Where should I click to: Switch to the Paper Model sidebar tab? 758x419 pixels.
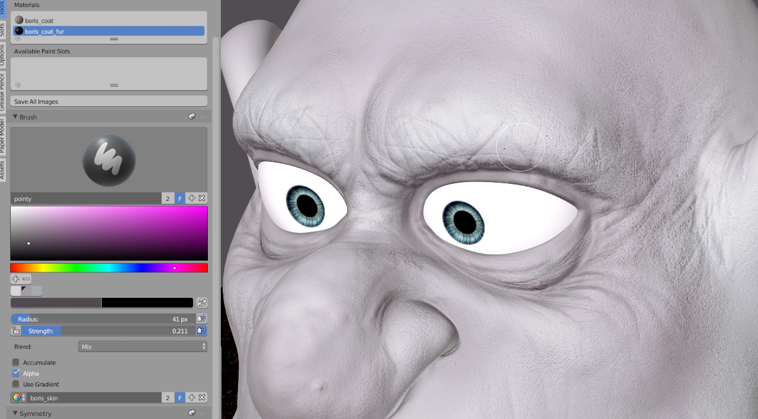(2, 136)
